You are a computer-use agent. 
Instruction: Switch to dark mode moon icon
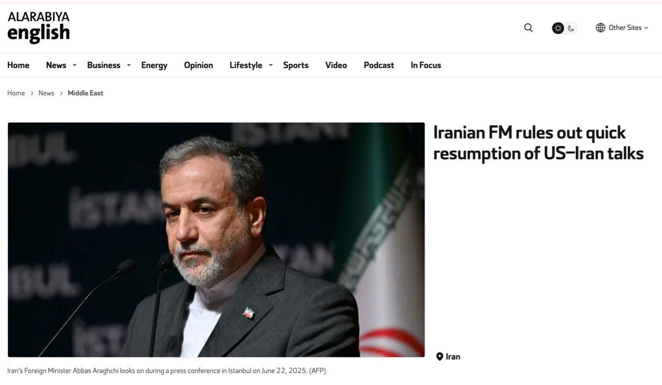pos(571,28)
